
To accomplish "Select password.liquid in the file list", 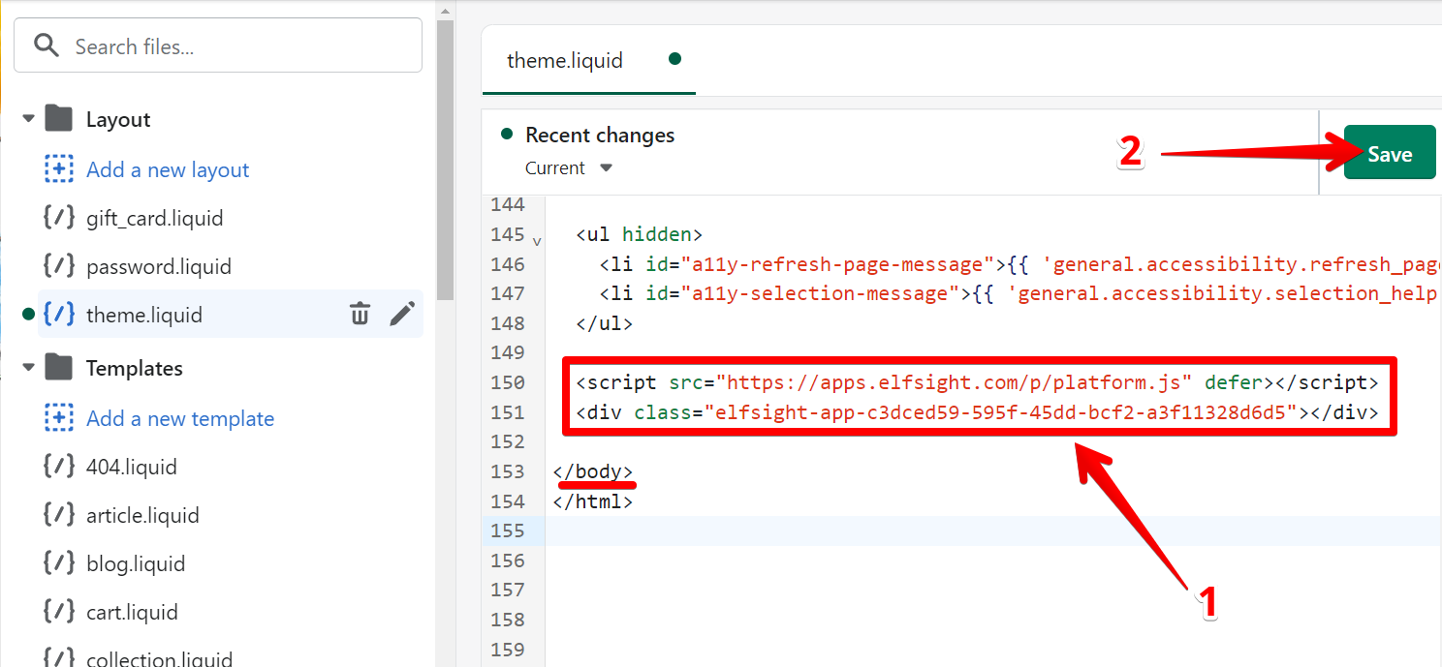I will click(158, 265).
